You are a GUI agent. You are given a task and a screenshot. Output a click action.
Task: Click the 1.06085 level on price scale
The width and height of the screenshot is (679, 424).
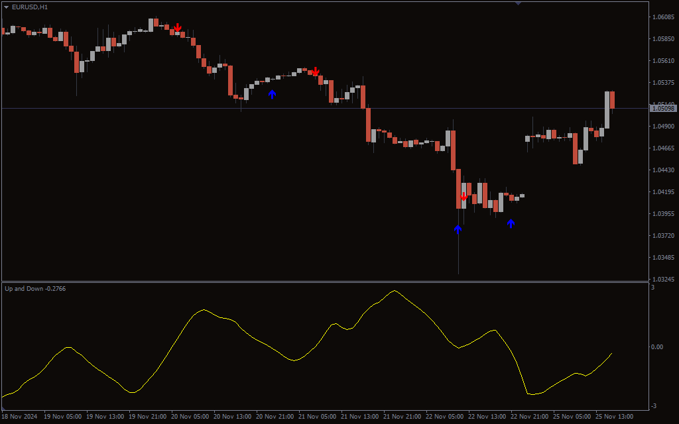click(663, 17)
